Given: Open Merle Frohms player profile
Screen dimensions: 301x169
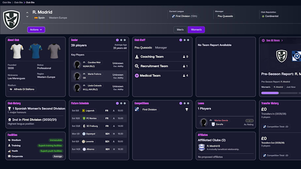Looking at the screenshot, I should [94, 74].
